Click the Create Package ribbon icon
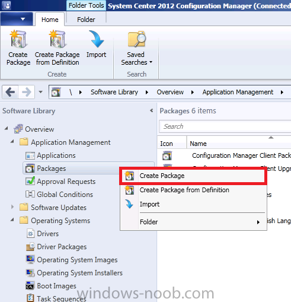The image size is (291, 302). pos(18,39)
